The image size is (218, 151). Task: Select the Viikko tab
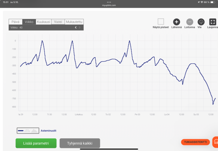(29, 22)
